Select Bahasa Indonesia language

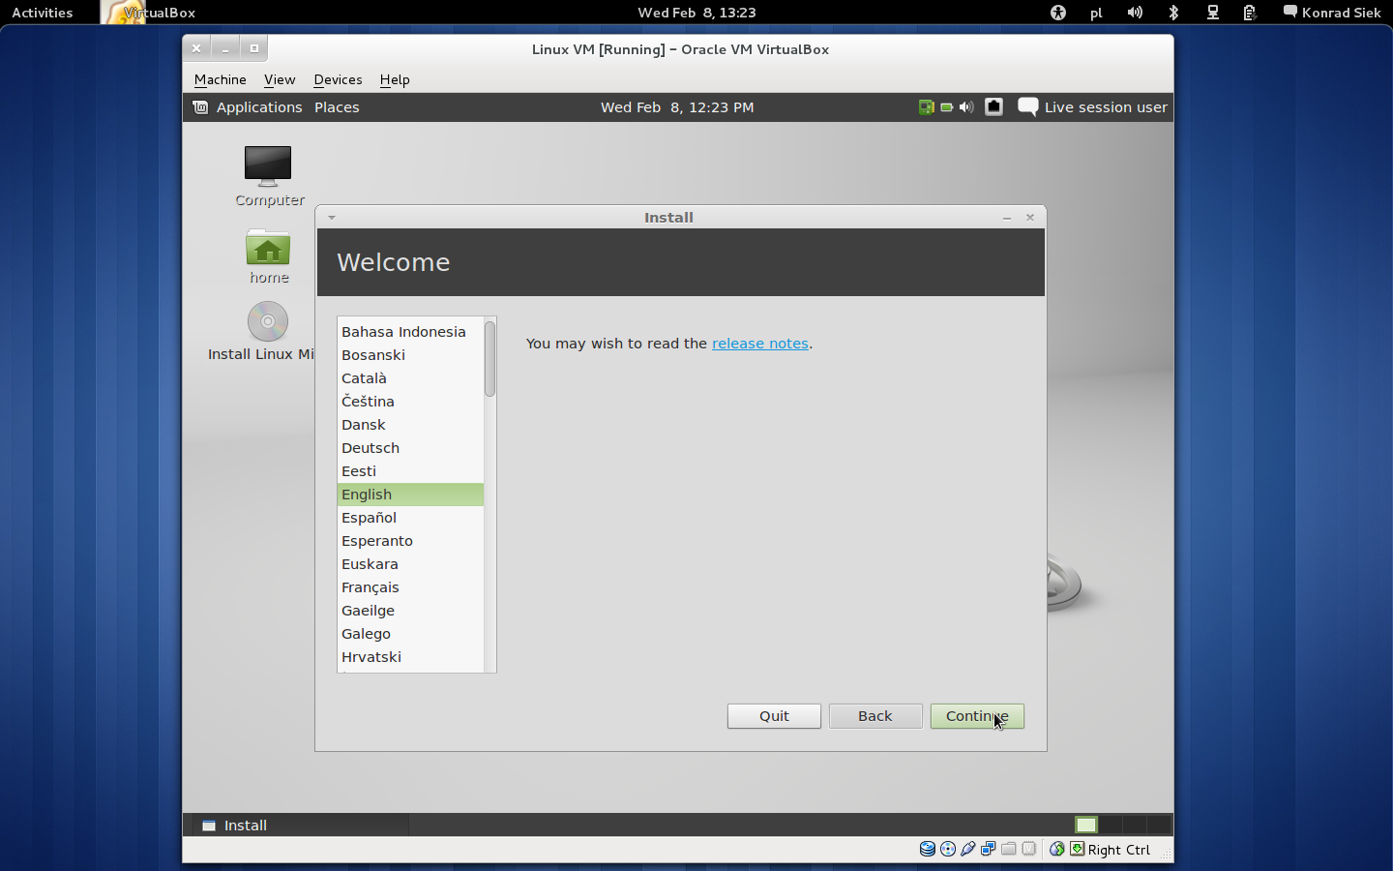410,332
